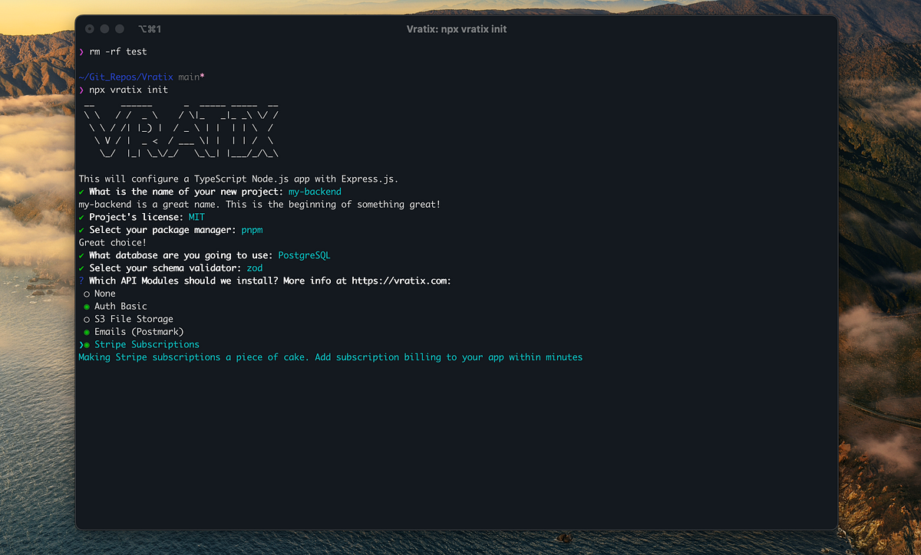Click the green checkmark beside the project name prompt

(x=81, y=191)
